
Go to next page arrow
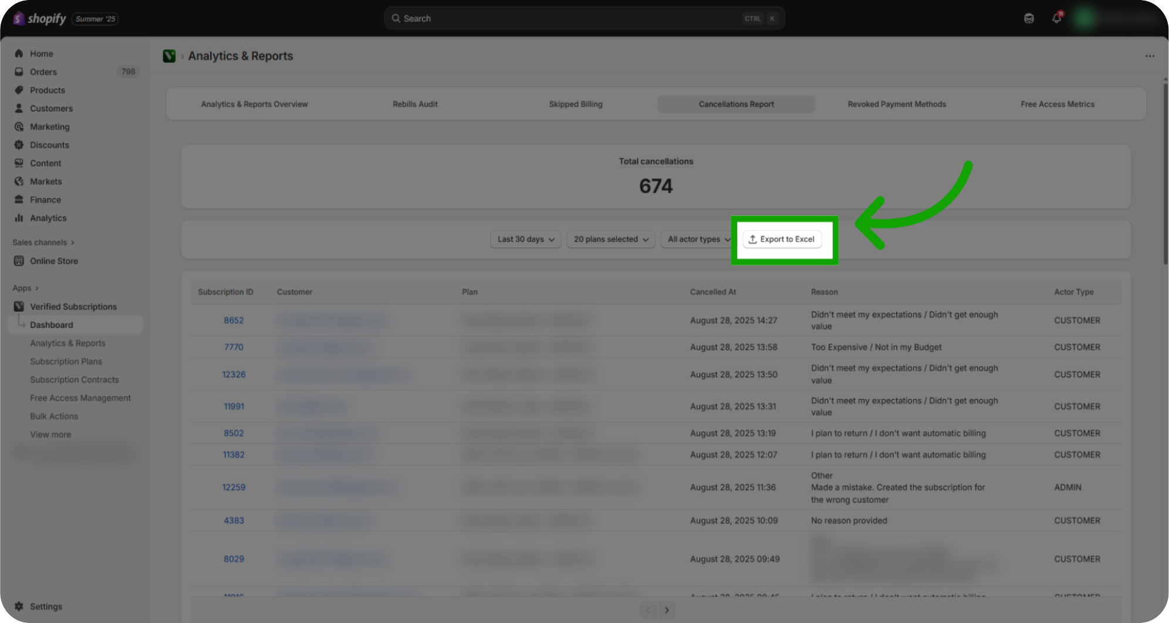(667, 610)
